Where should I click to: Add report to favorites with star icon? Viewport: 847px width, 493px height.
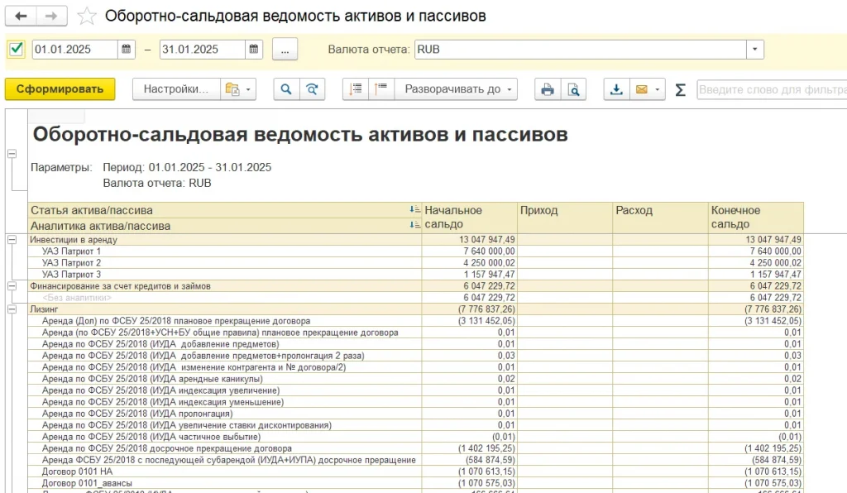coord(87,17)
